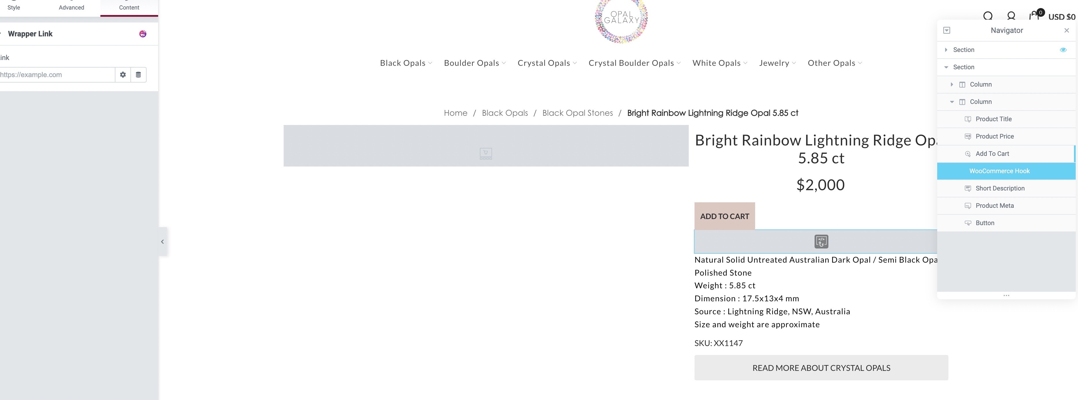Screen dimensions: 1078x400
Task: Switch to the Style tab
Action: (x=14, y=8)
